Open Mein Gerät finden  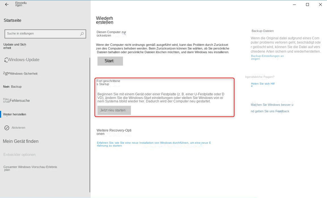point(21,141)
